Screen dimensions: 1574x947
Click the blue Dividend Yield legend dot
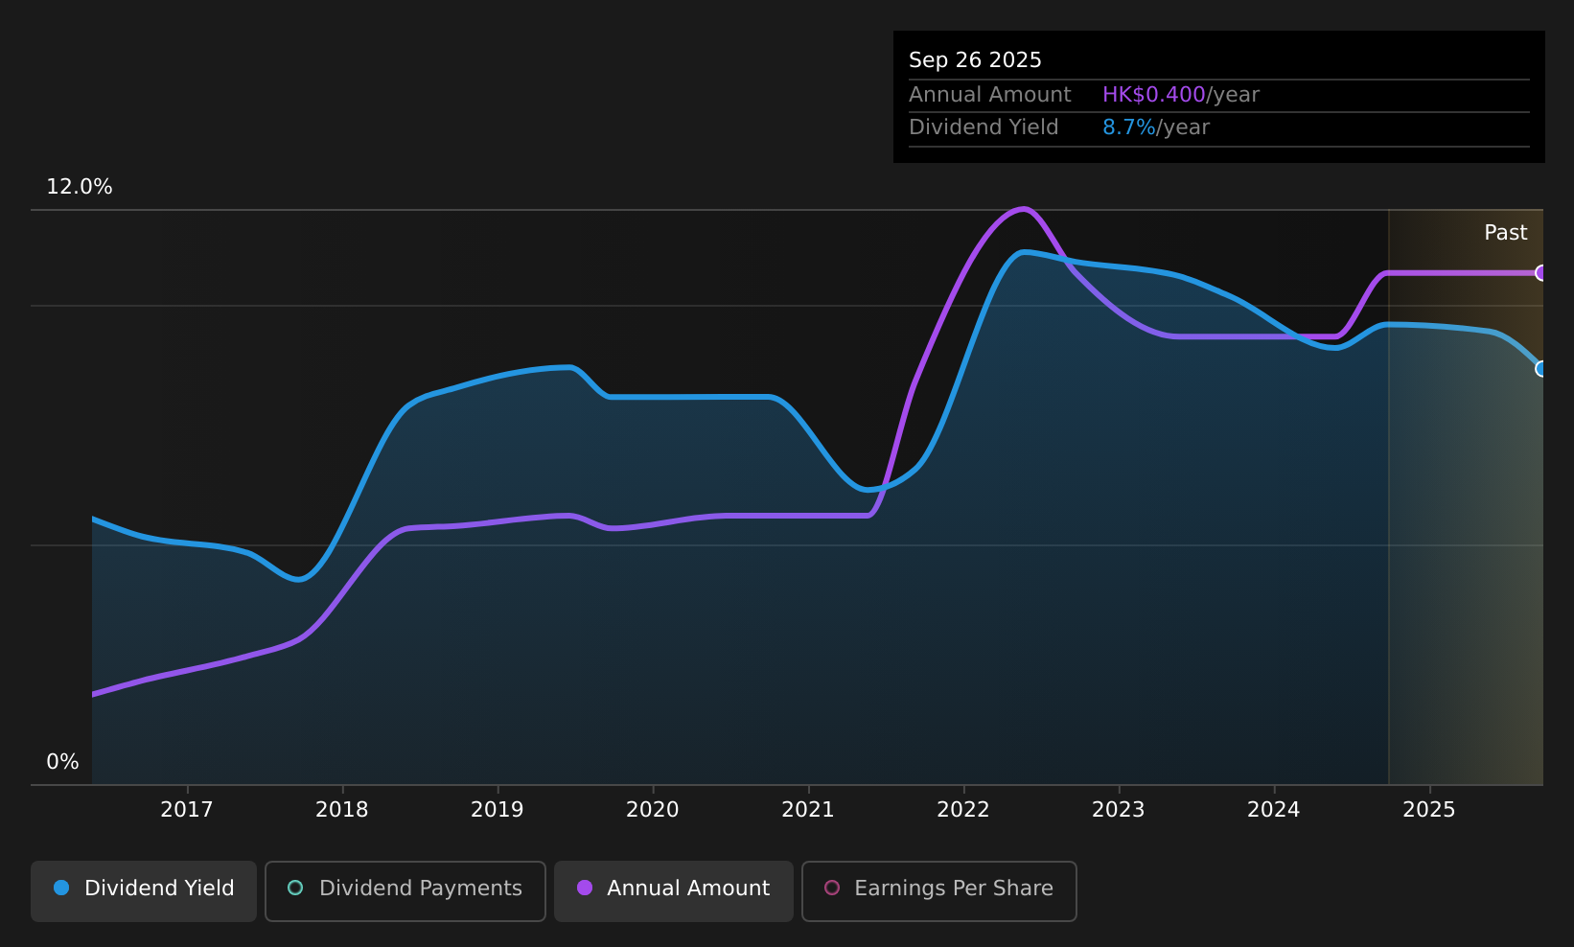click(x=61, y=888)
